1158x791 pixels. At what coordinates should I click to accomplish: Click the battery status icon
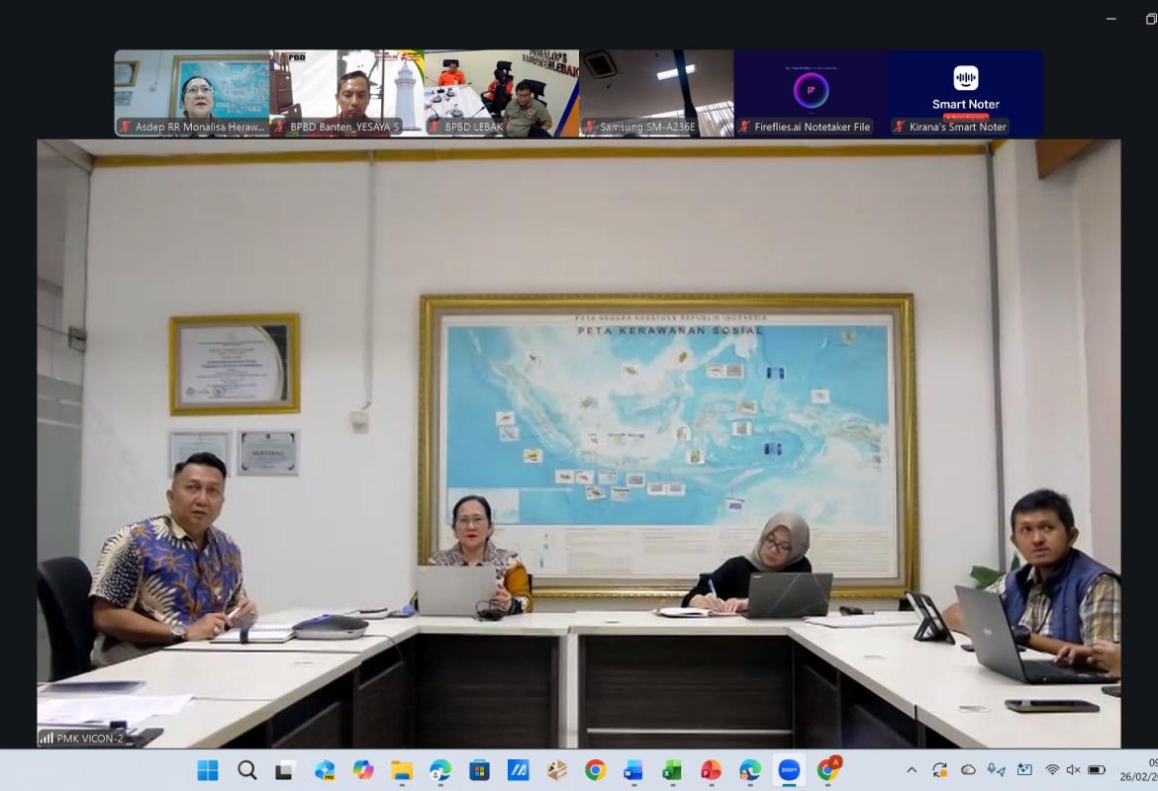click(x=1097, y=770)
